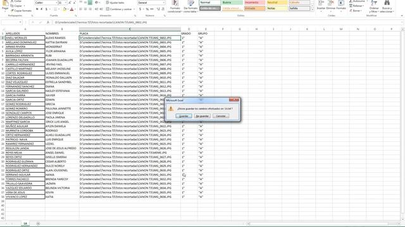
Task: Open the borders dropdown
Action: [x=59, y=9]
